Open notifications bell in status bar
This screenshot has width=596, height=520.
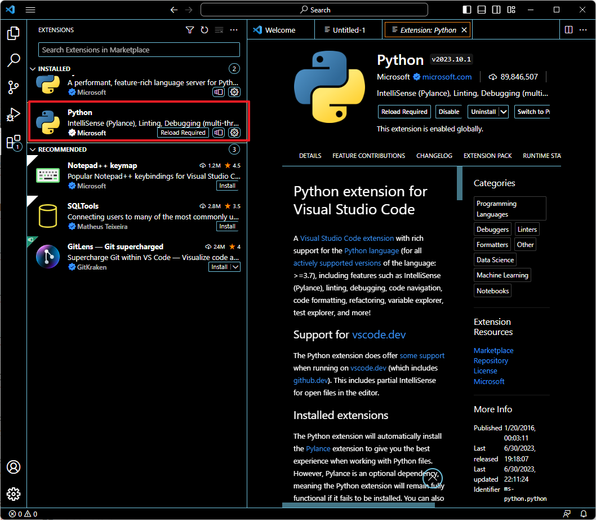coord(584,514)
